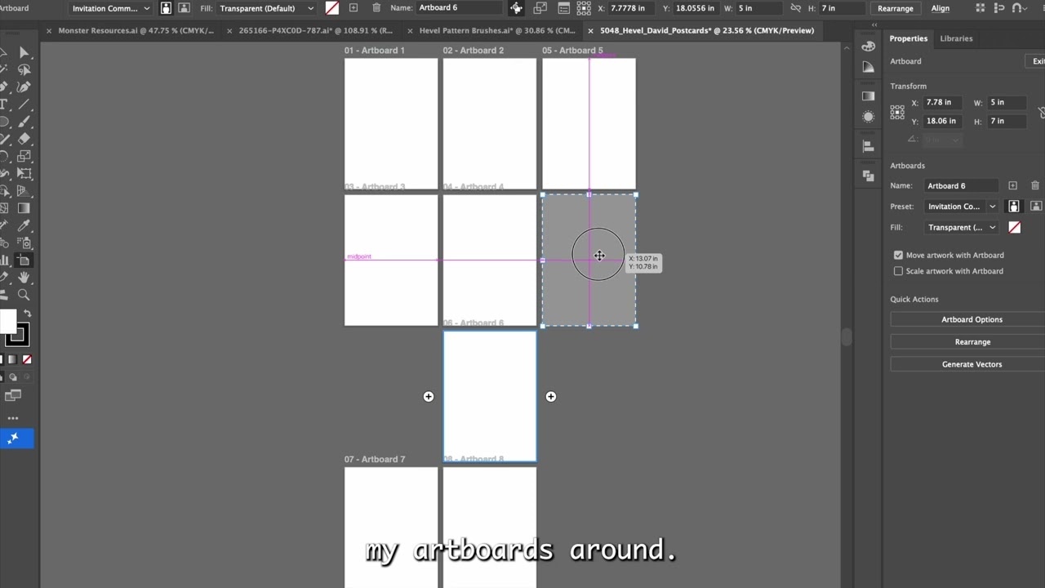This screenshot has height=588, width=1045.
Task: Open Fill dropdown in Properties panel
Action: 962,228
